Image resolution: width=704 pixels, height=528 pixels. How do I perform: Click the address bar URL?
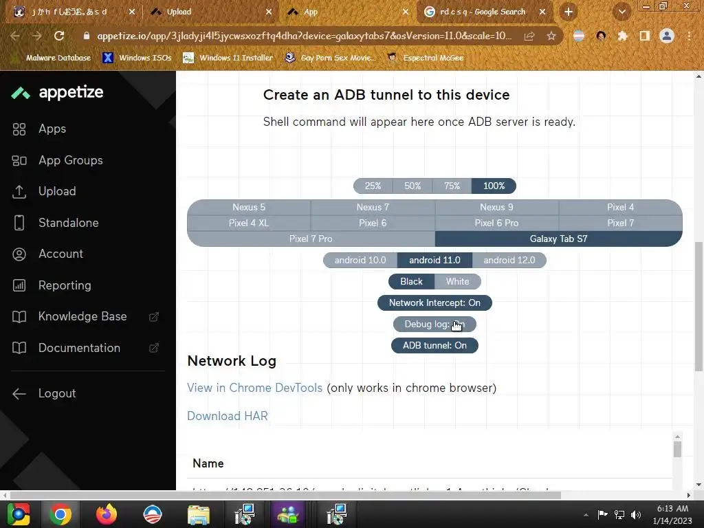[x=304, y=36]
